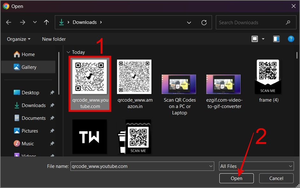The height and width of the screenshot is (188, 300).
Task: Collapse the Today group
Action: (x=68, y=52)
